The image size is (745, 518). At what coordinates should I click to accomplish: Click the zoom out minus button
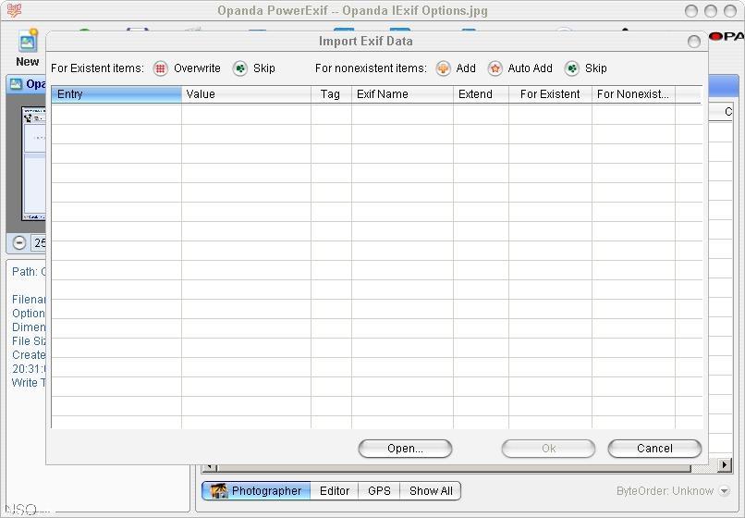pos(19,243)
